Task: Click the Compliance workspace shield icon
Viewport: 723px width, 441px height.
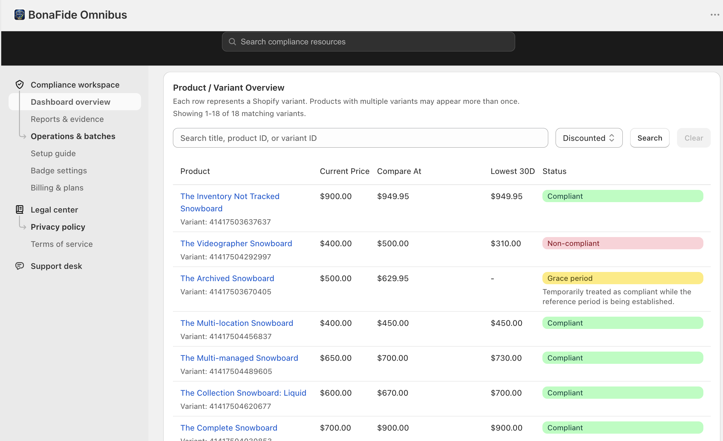Action: tap(20, 85)
